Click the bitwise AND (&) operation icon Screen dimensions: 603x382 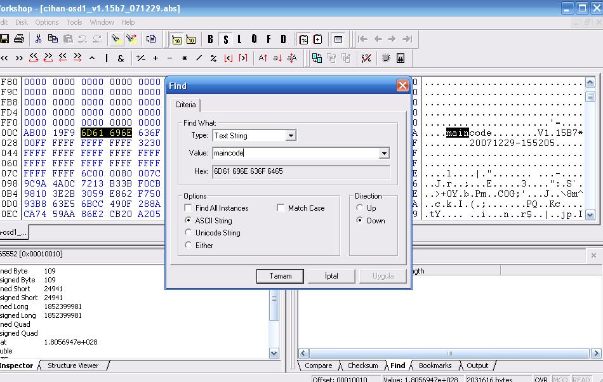click(x=123, y=58)
